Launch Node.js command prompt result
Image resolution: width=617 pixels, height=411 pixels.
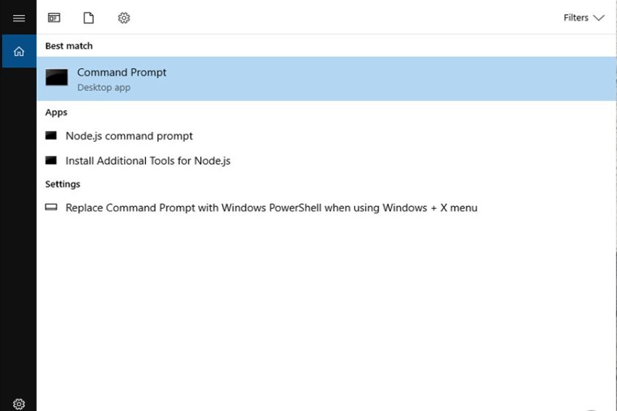[129, 136]
